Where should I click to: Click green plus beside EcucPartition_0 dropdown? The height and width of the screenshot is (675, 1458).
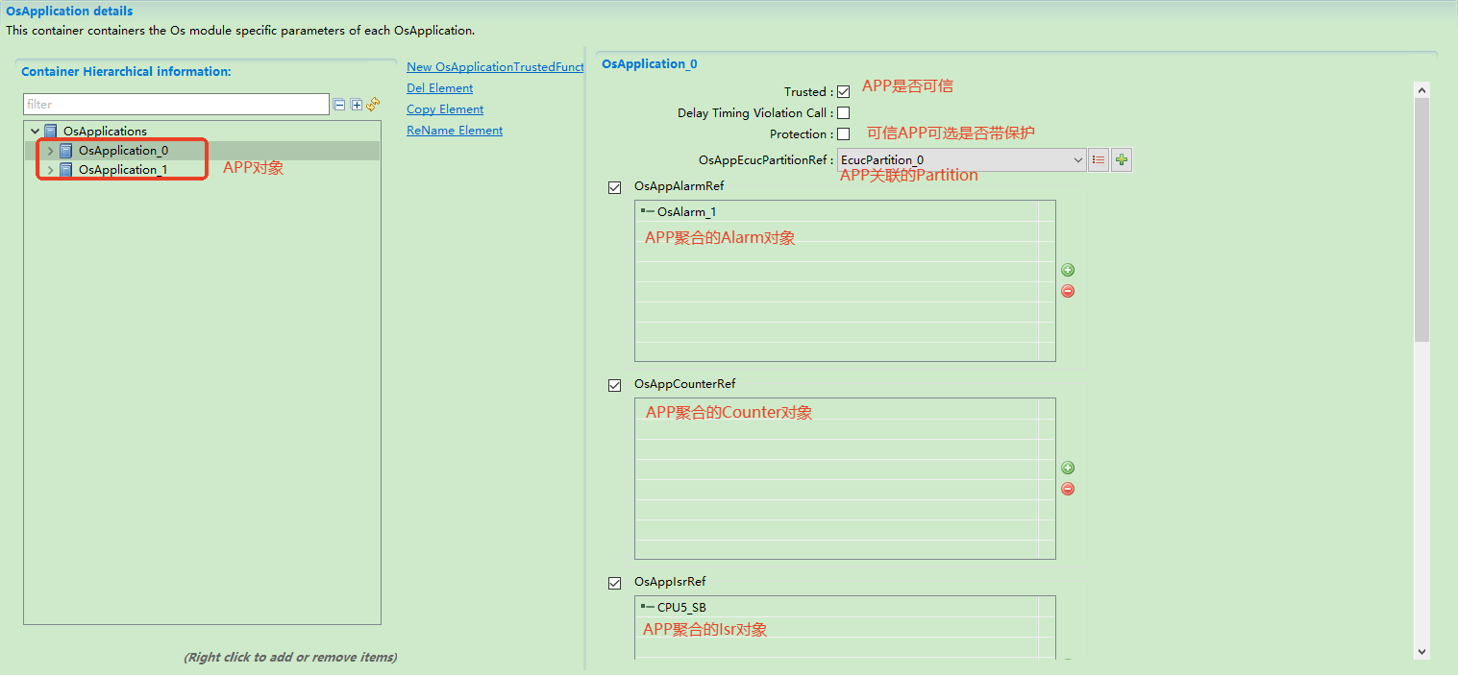point(1121,160)
